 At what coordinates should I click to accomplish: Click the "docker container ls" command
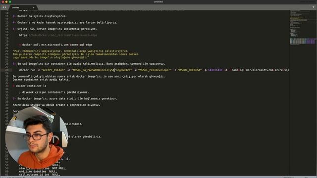point(31,86)
